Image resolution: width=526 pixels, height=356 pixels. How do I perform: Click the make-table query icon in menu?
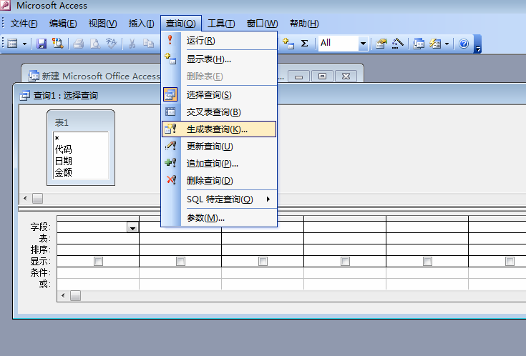click(x=170, y=129)
